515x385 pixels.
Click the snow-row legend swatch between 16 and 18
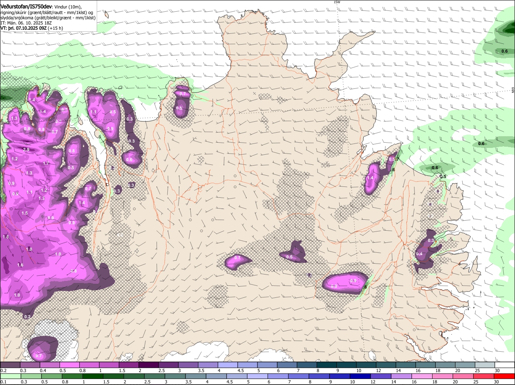coord(425,365)
